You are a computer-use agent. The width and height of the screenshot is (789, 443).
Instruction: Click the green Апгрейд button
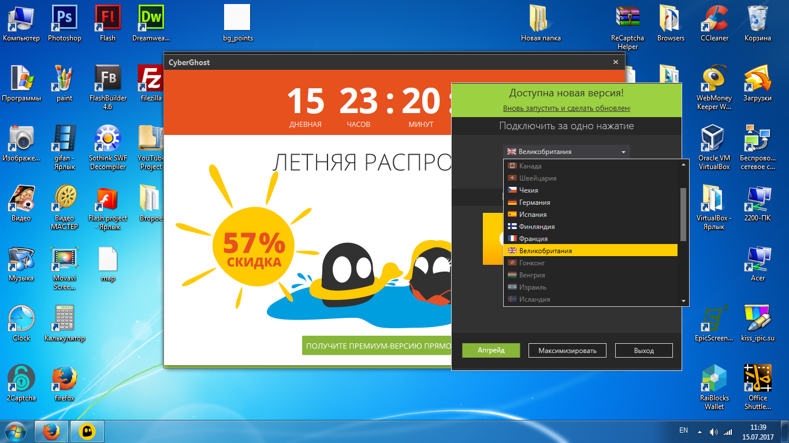point(491,350)
